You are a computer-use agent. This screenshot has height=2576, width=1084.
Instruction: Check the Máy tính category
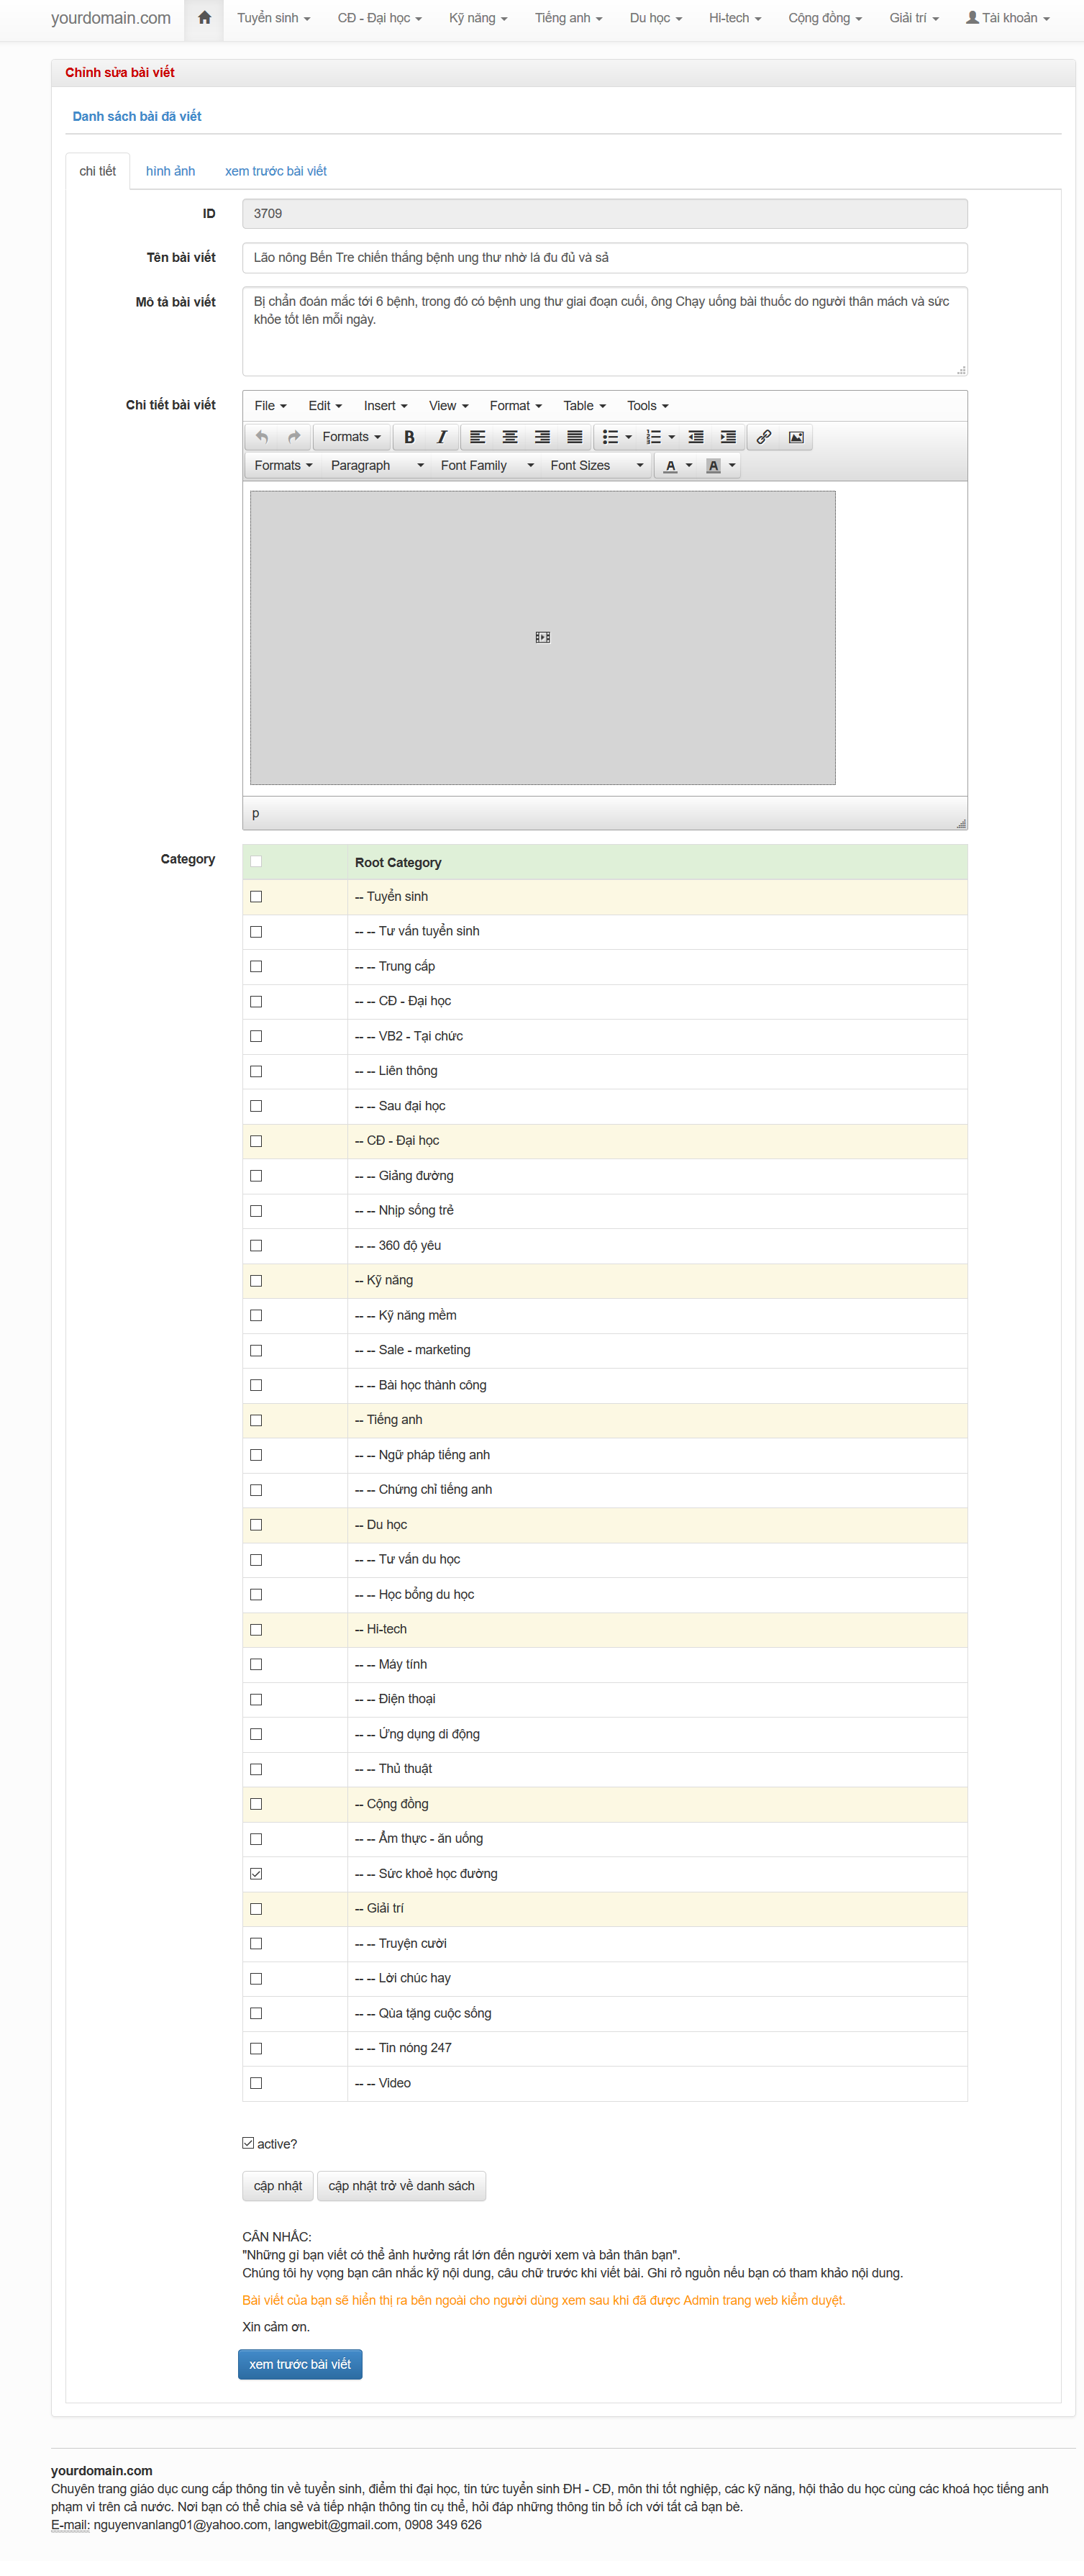pos(256,1664)
